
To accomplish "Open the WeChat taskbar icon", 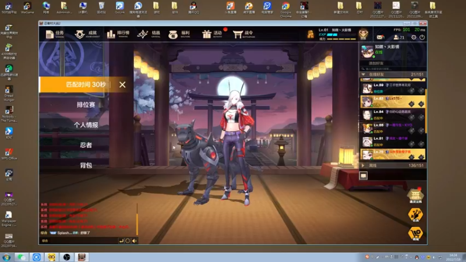I will coord(22,257).
